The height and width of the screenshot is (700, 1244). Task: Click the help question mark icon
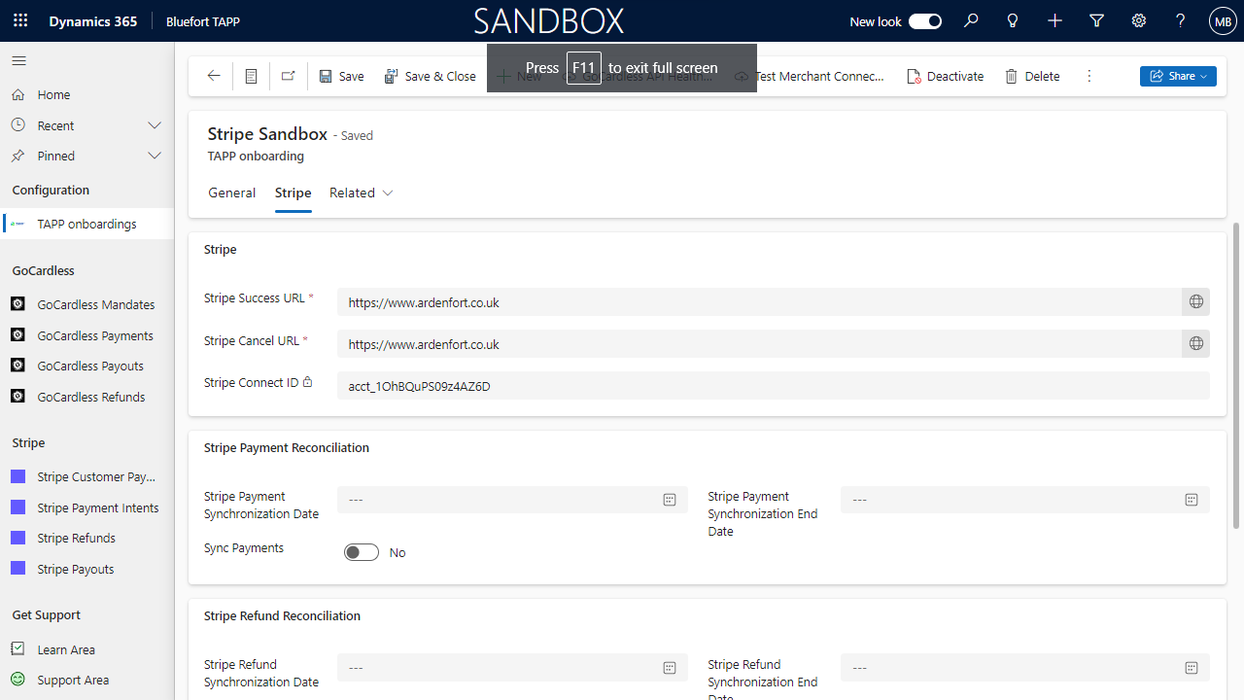(x=1181, y=20)
